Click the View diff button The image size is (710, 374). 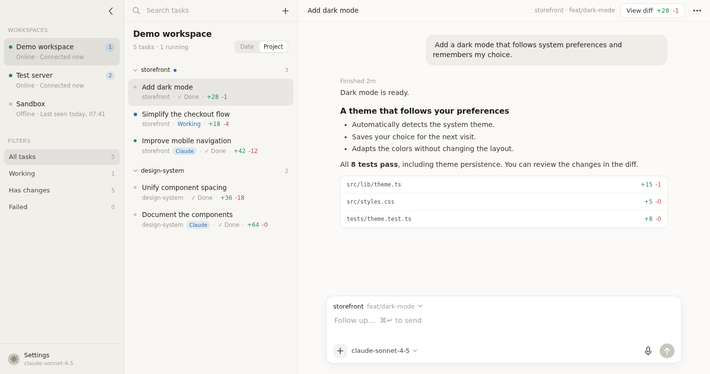pos(652,10)
